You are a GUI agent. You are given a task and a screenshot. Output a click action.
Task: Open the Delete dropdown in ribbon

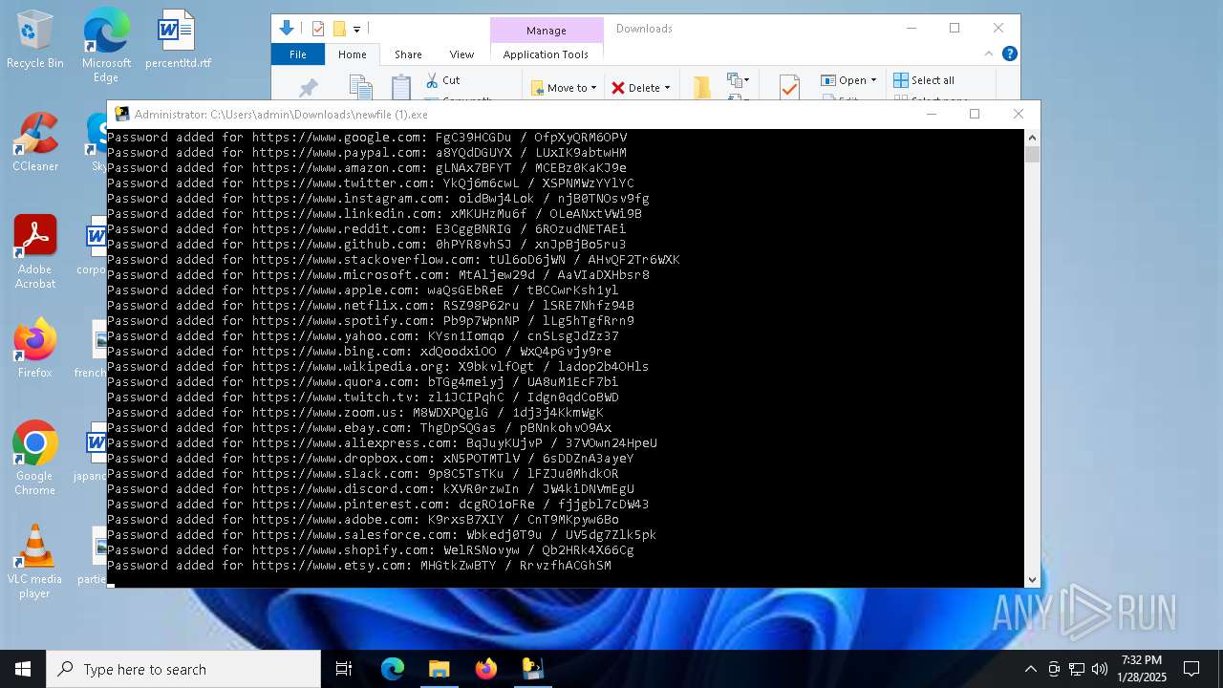[640, 88]
